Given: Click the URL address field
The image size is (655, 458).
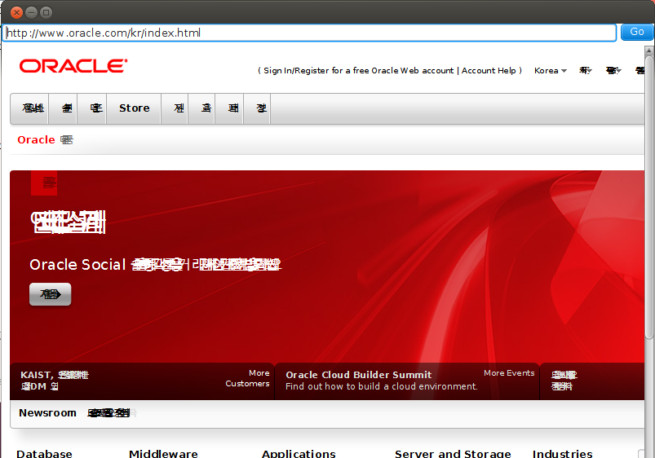Looking at the screenshot, I should click(x=310, y=33).
